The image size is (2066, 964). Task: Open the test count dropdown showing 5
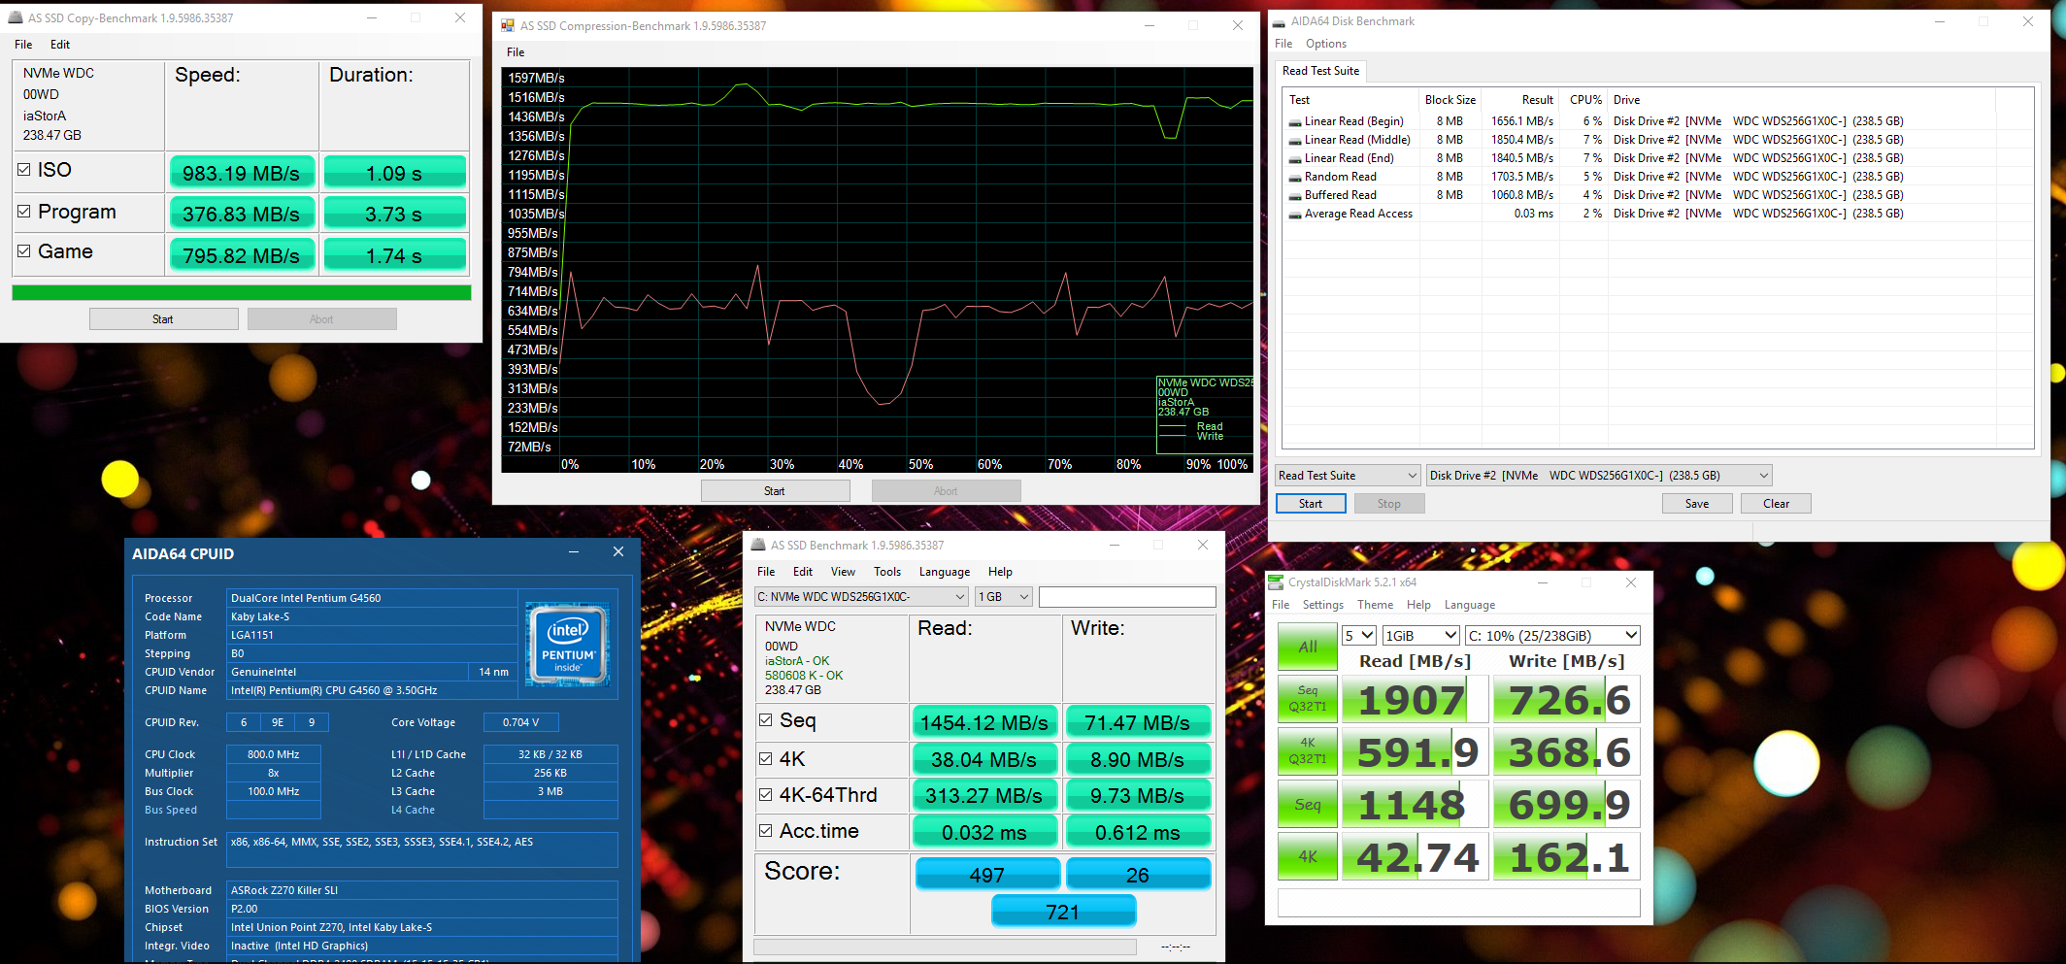coord(1359,636)
